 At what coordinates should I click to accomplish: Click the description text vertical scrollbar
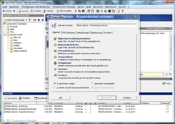coord(171,51)
